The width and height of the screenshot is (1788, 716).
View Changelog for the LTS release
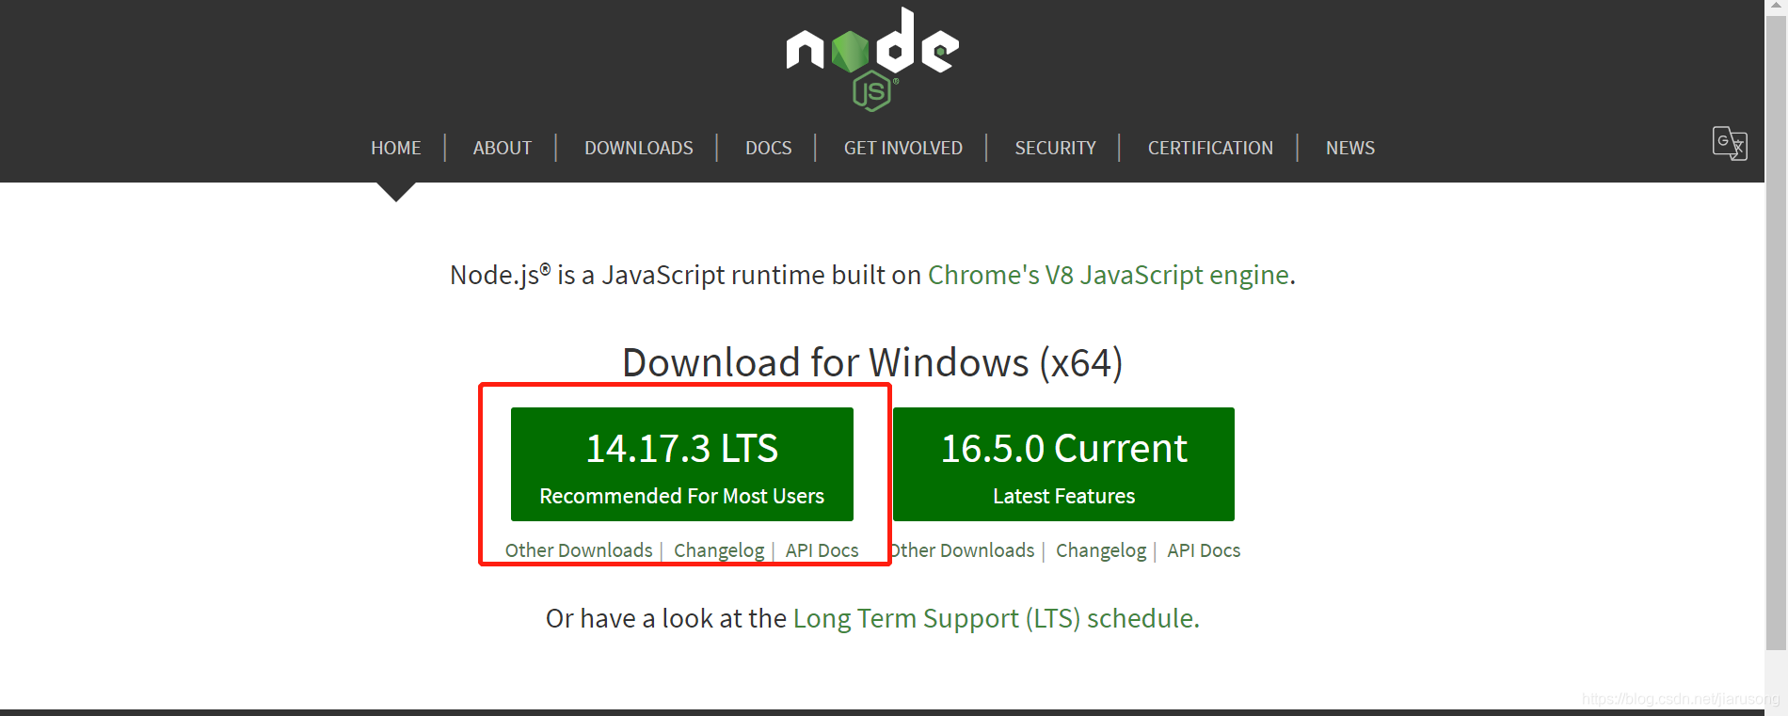click(719, 550)
